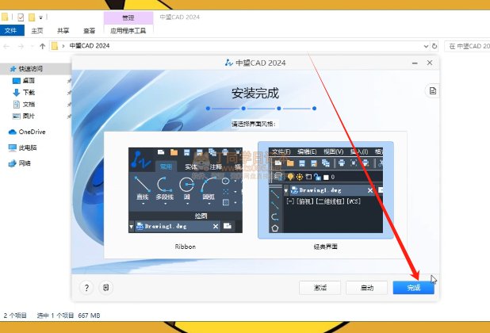Click the 启动 button to launch ZWCAD
Image resolution: width=490 pixels, height=333 pixels.
(x=366, y=288)
